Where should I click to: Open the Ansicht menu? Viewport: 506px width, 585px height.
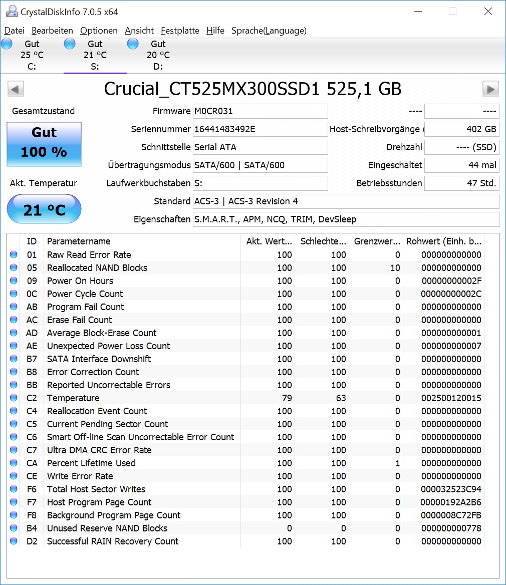point(139,31)
